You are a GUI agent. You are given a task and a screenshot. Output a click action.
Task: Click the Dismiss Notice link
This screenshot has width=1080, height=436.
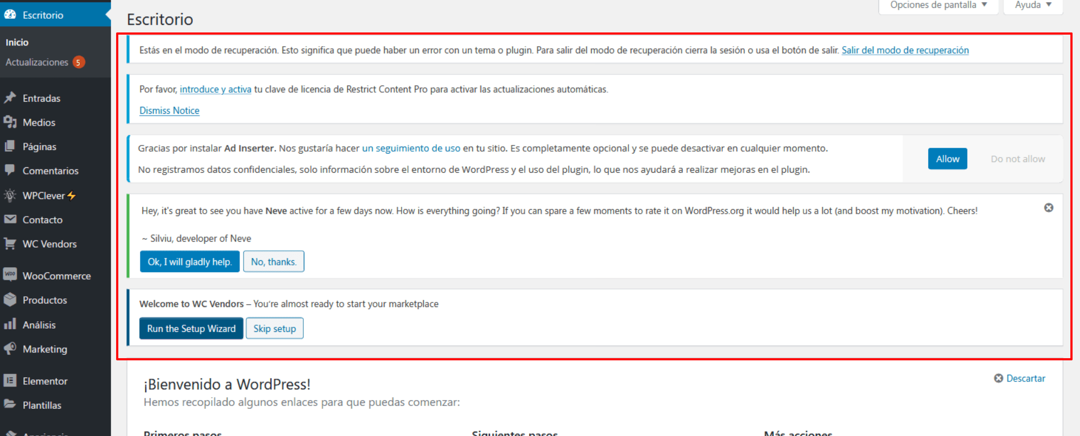coord(170,110)
